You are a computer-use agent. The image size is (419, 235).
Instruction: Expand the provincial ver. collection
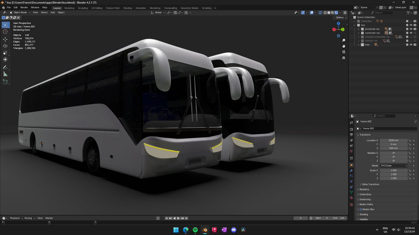358,29
